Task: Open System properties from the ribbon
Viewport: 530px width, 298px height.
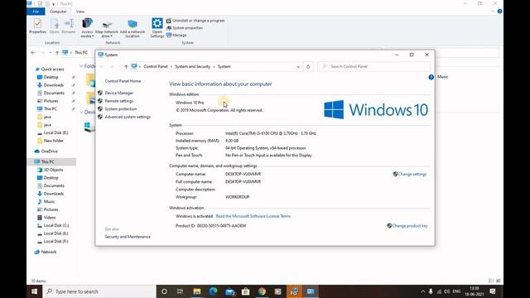Action: (185, 27)
